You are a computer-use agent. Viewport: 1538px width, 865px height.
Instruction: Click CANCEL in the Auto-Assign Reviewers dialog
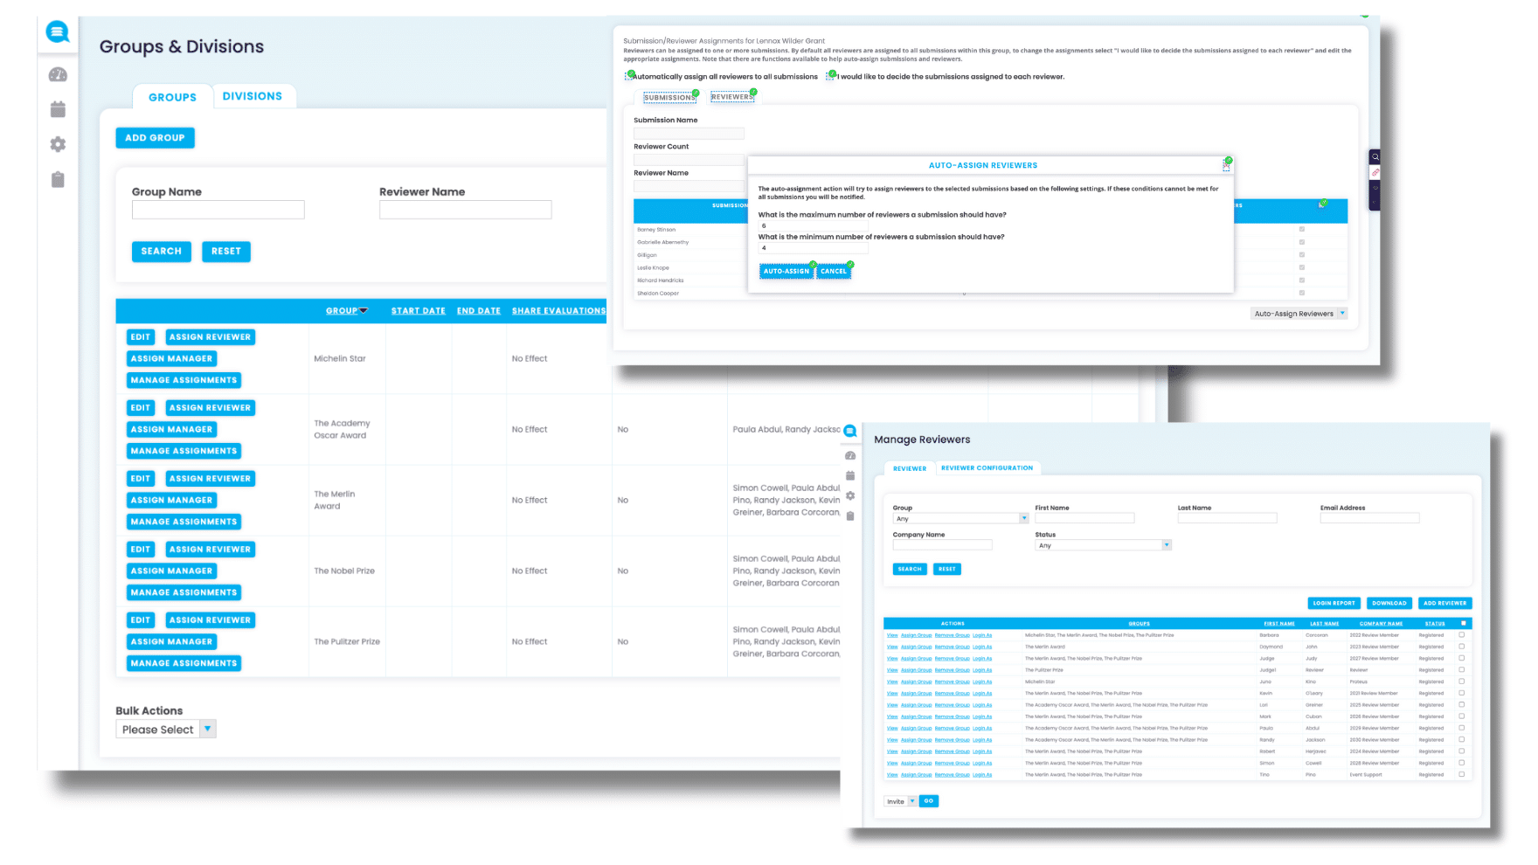point(834,272)
